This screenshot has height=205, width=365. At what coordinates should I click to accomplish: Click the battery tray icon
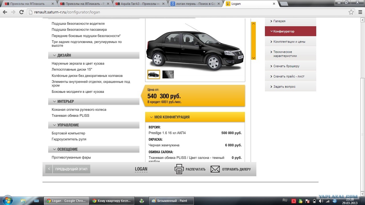[314, 201]
